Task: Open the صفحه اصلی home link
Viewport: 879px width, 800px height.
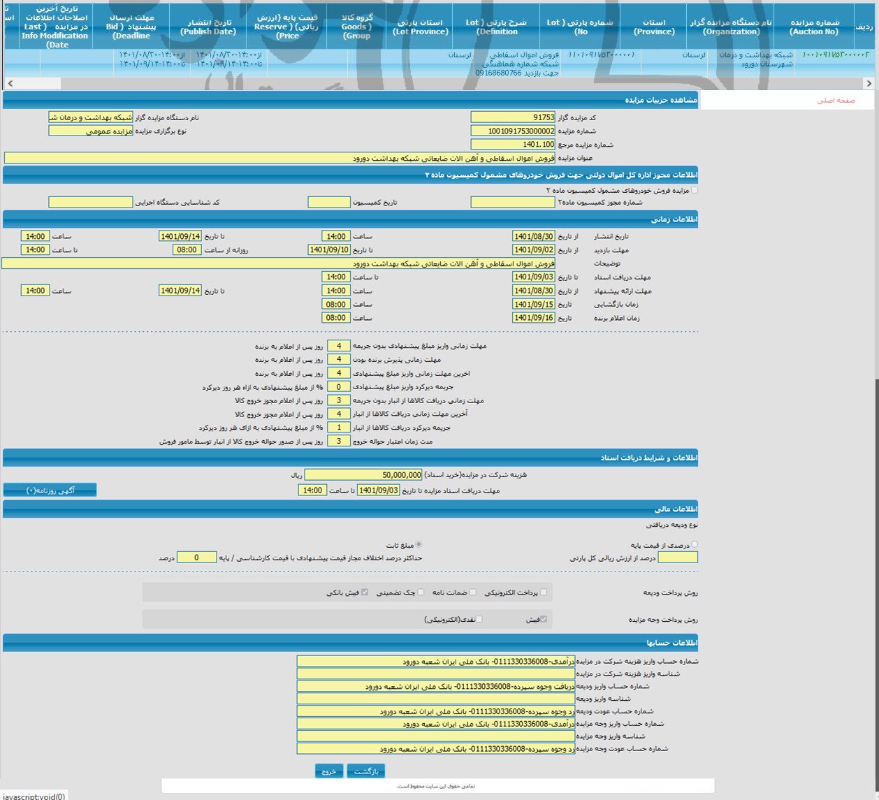Action: (836, 101)
